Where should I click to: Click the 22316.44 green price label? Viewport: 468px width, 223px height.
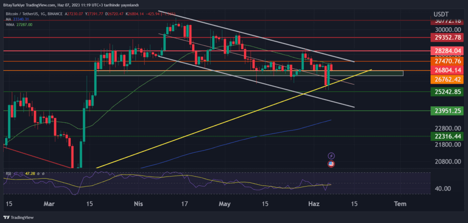[447, 136]
